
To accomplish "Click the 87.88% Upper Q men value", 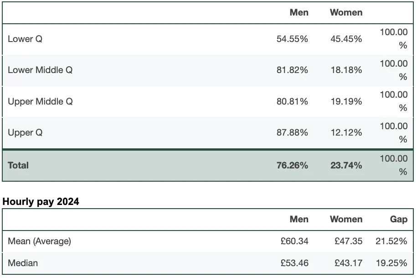I will coord(292,132).
